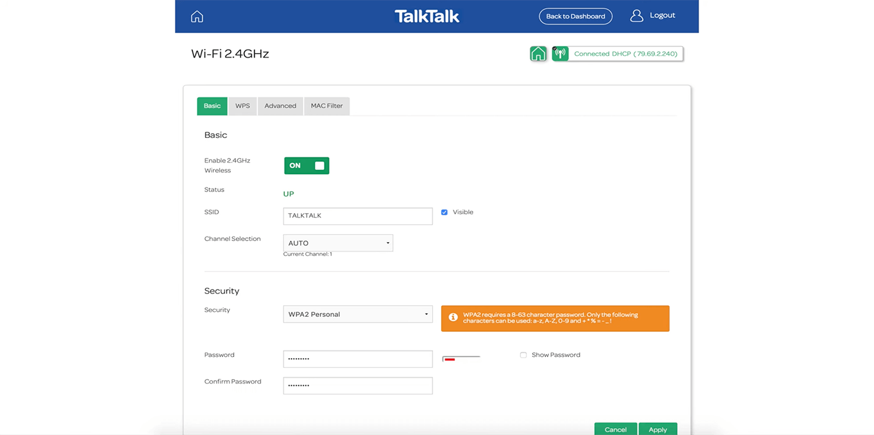
Task: Expand the Security mode dropdown
Action: pyautogui.click(x=358, y=314)
